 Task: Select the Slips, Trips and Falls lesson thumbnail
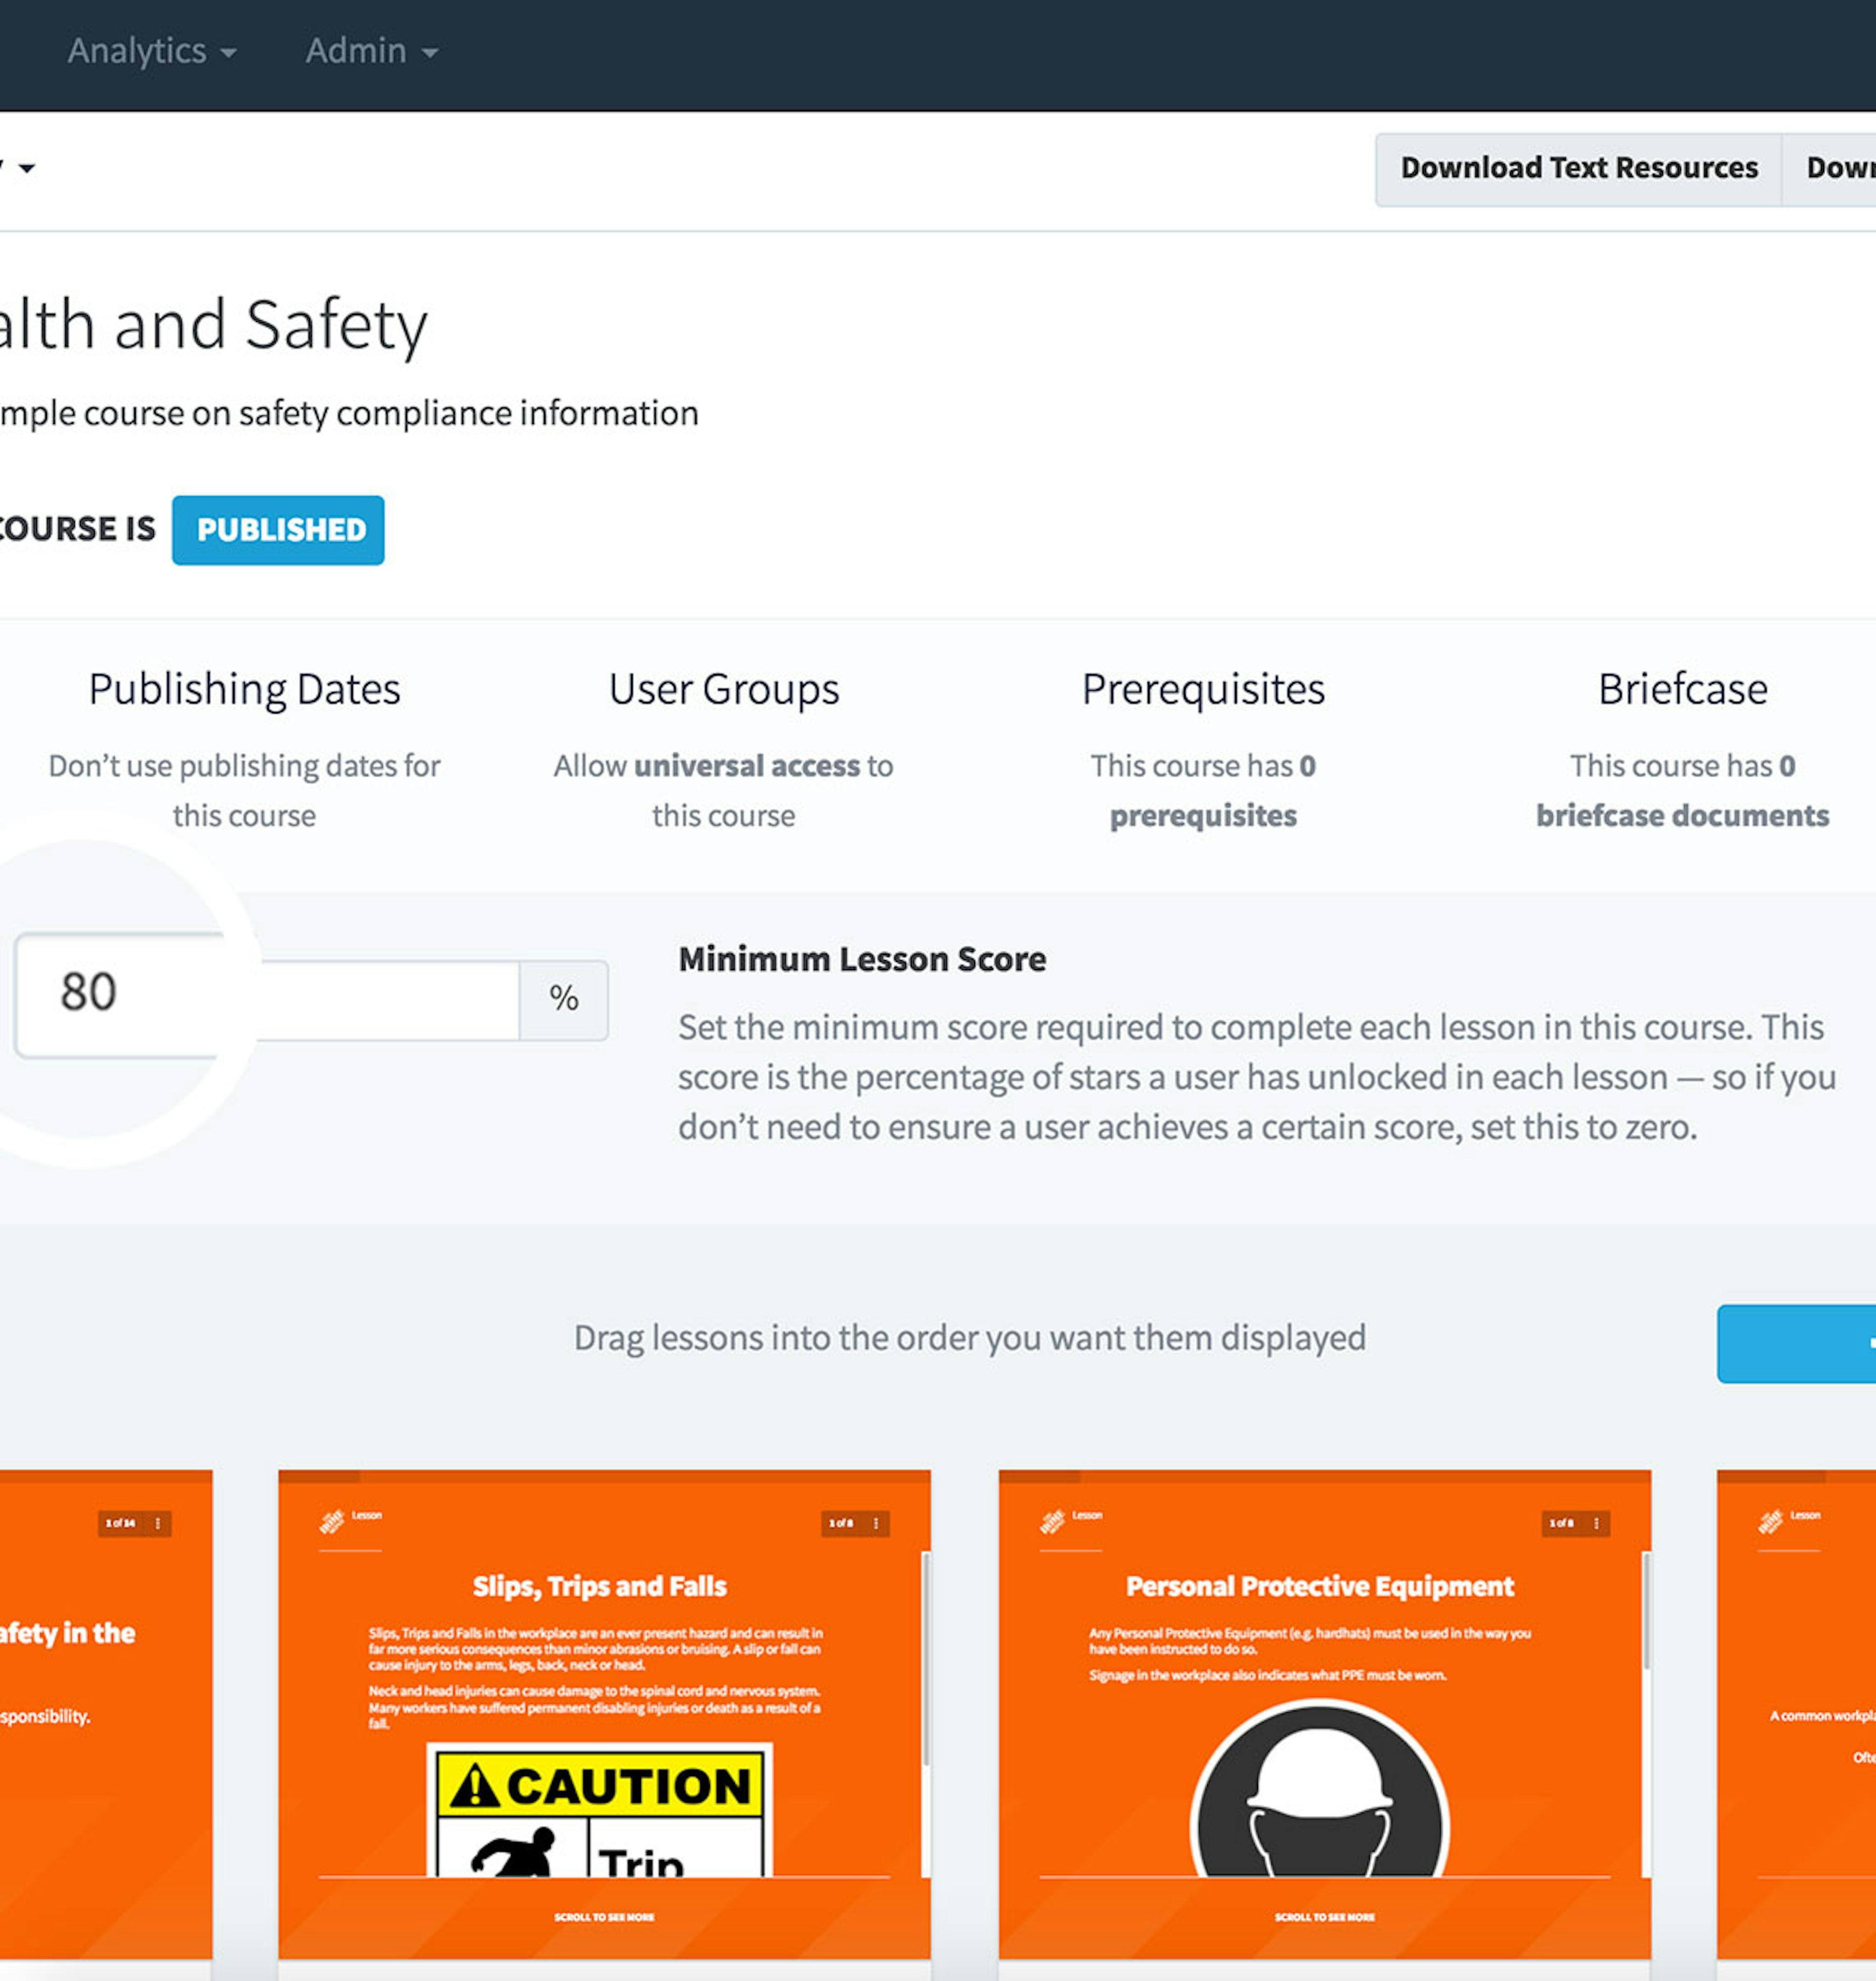coord(604,1713)
